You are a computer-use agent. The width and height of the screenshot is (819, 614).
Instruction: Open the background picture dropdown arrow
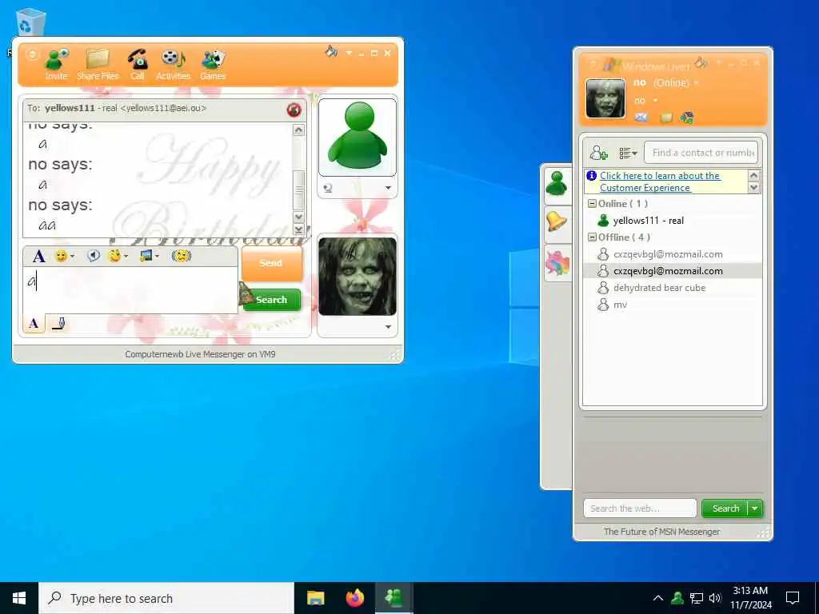point(158,257)
